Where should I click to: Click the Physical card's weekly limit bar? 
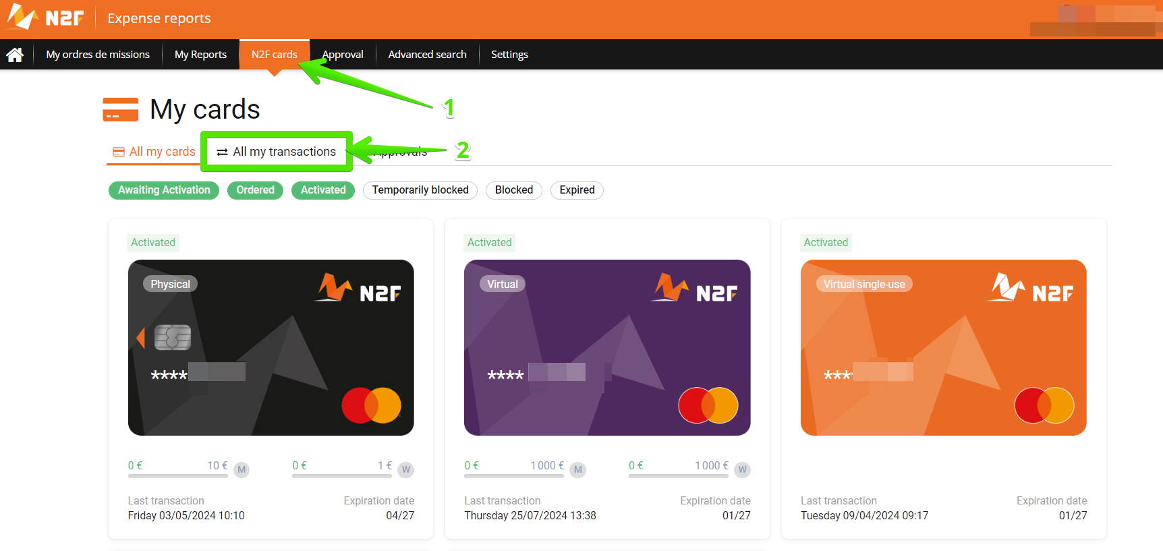coord(342,476)
